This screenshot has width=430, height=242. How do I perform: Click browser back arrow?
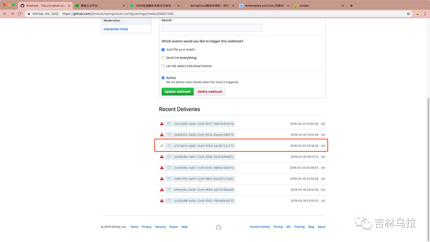[5, 14]
